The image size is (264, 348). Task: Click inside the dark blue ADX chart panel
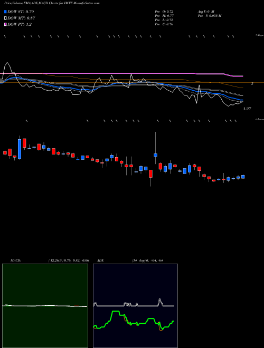point(135,306)
